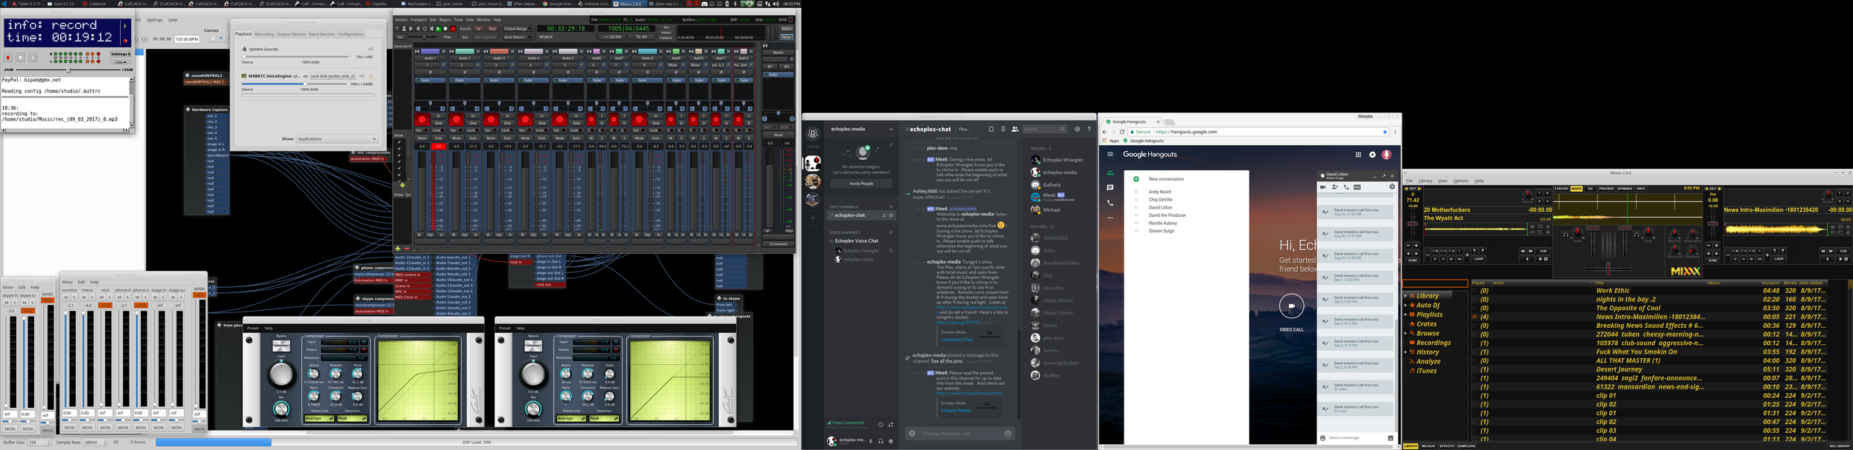Open Discord user settings gear
Viewport: 1853px width, 450px height.
[x=890, y=441]
